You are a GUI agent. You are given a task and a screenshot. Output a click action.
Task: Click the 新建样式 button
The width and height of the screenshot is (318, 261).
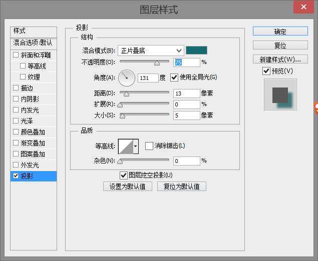pos(280,59)
